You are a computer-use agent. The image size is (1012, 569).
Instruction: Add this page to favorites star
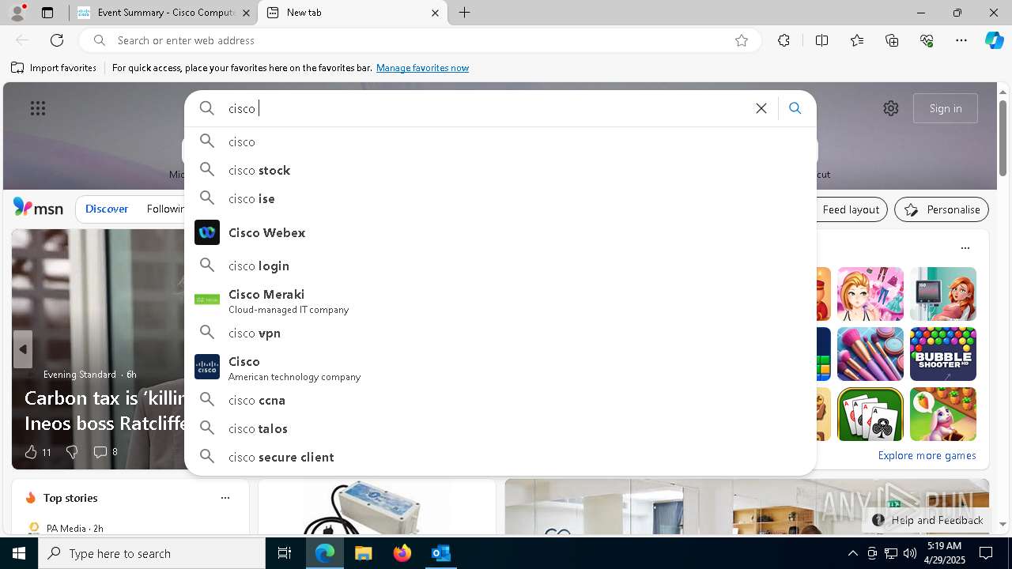point(742,40)
